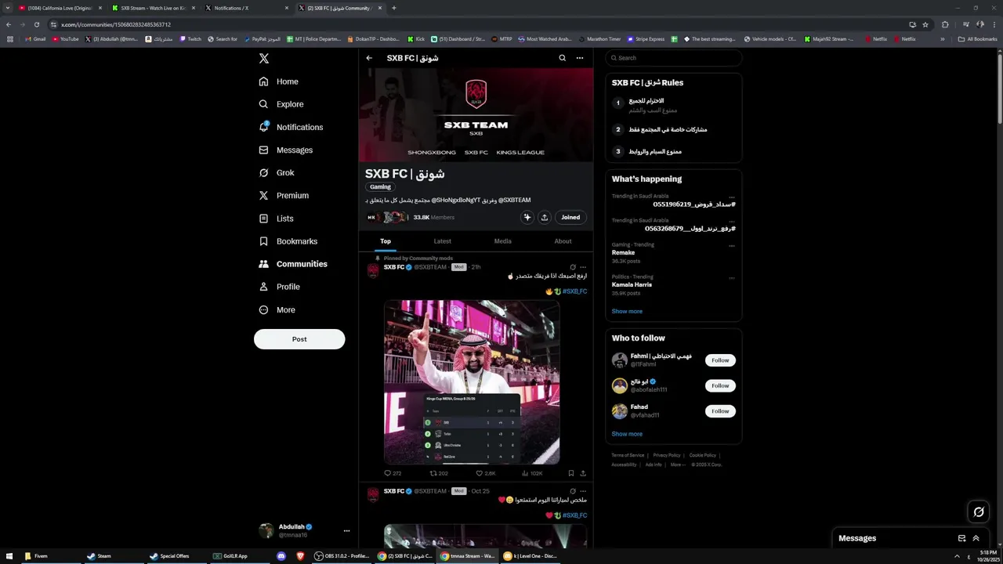1003x564 pixels.
Task: Follow Fahml account
Action: (x=720, y=360)
